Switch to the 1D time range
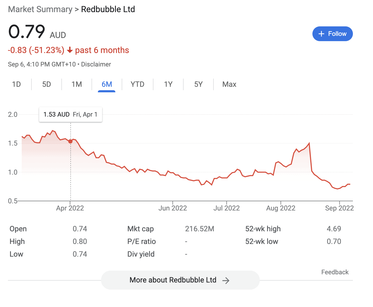 click(x=16, y=84)
